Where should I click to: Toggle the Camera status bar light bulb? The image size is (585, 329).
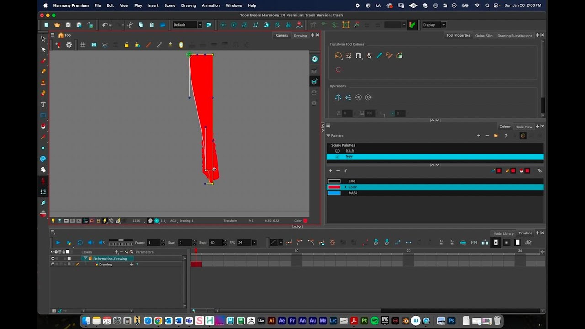(x=53, y=221)
